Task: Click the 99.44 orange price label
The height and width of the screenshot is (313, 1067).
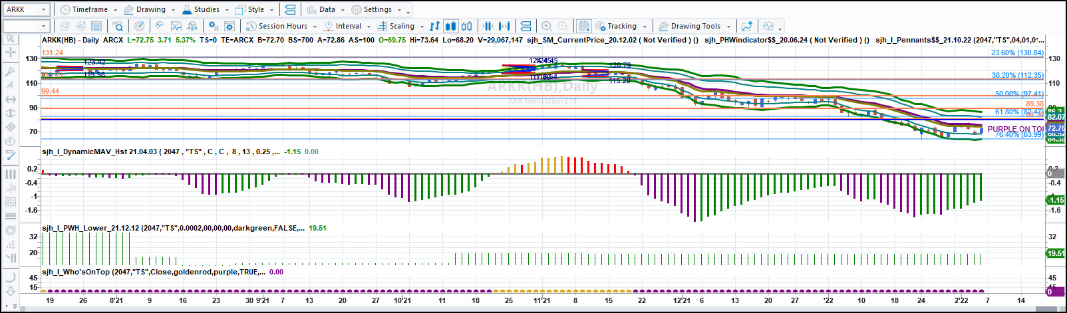Action: click(x=51, y=91)
